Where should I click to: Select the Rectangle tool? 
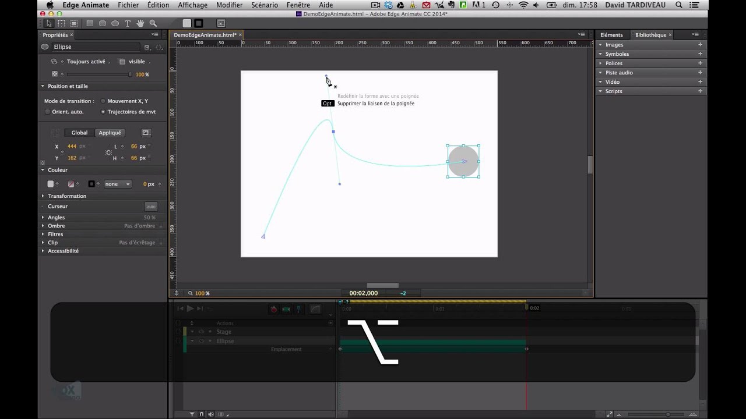tap(90, 23)
